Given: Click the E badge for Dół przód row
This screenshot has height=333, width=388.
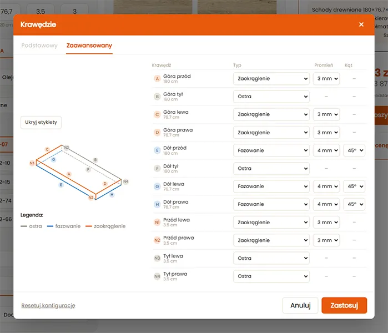Looking at the screenshot, I should click(x=157, y=150).
